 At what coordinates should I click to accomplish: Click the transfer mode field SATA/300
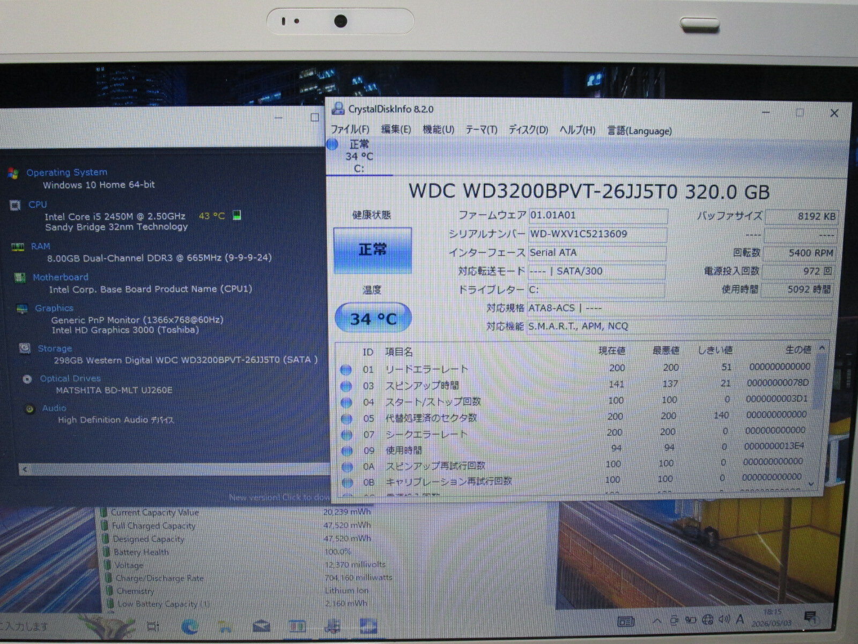[x=597, y=272]
